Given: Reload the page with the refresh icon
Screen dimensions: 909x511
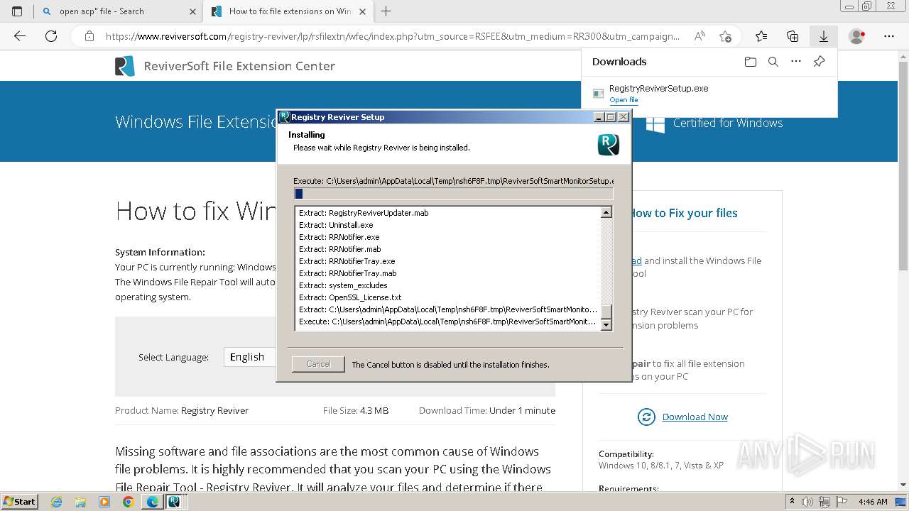Looking at the screenshot, I should pos(51,36).
